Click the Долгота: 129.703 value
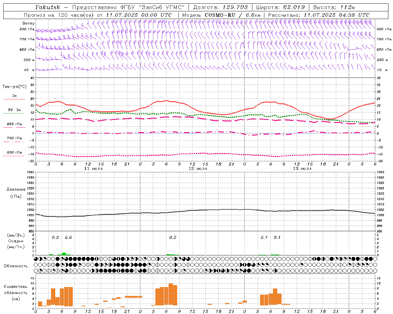 coord(220,7)
